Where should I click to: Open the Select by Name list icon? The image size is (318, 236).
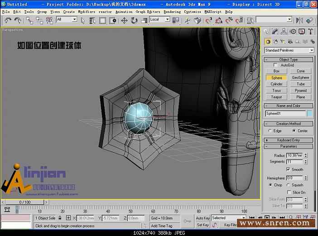click(x=92, y=20)
